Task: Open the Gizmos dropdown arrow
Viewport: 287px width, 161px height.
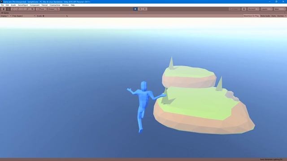Action: pos(285,16)
